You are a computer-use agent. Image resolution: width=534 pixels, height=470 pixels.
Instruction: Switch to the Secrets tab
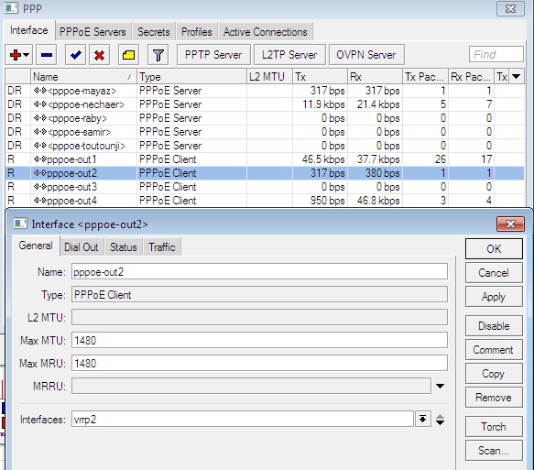point(153,32)
